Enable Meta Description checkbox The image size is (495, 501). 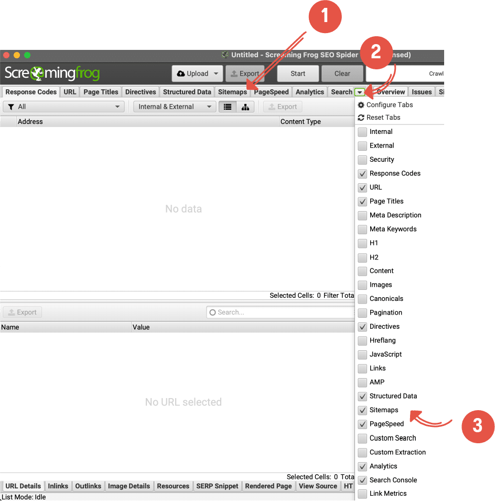tap(362, 215)
